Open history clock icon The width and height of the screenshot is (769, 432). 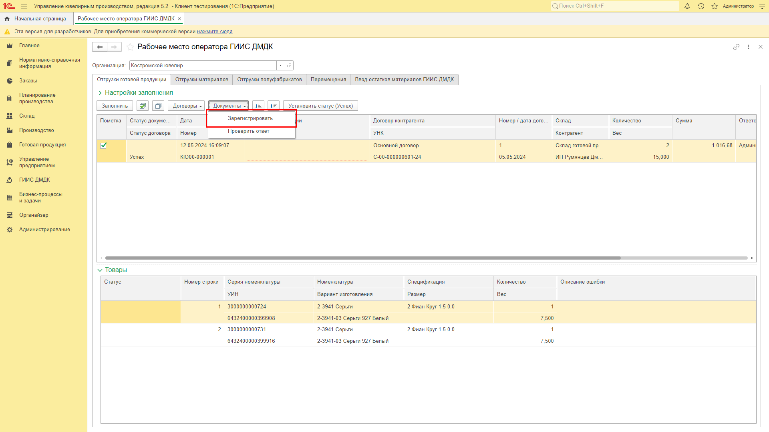click(701, 6)
